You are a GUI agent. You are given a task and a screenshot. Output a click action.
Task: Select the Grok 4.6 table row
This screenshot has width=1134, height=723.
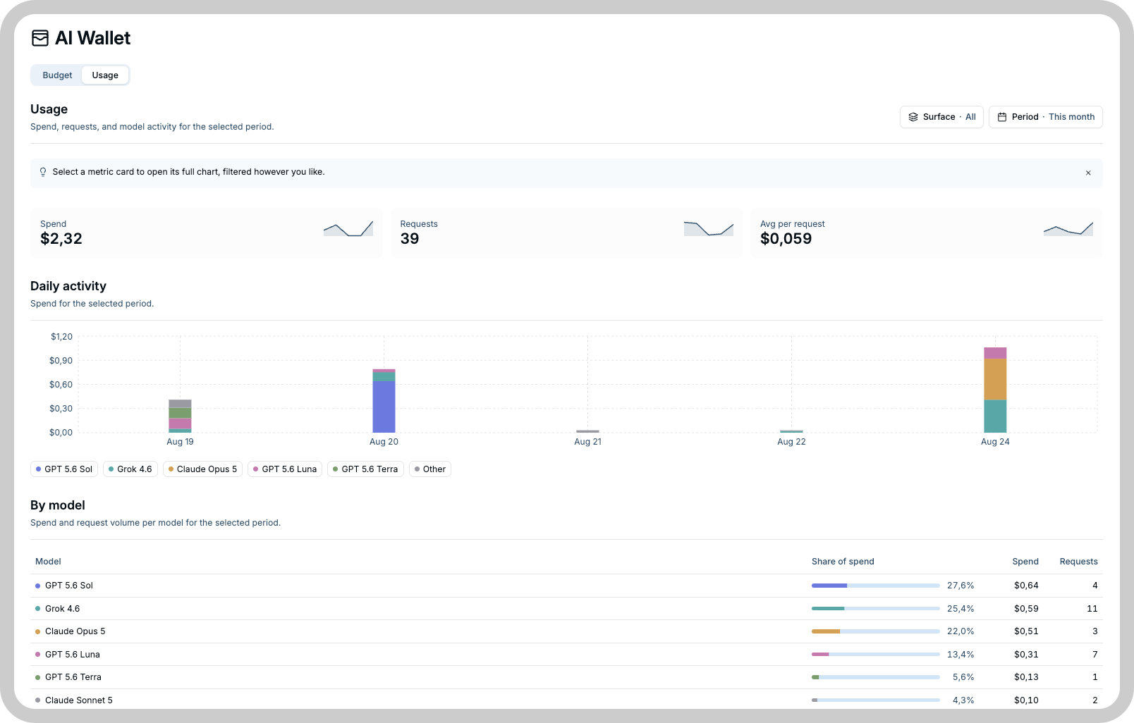[x=566, y=609]
